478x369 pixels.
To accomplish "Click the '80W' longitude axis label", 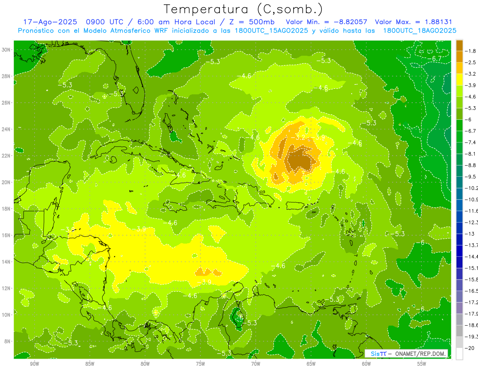I will 145,364.
